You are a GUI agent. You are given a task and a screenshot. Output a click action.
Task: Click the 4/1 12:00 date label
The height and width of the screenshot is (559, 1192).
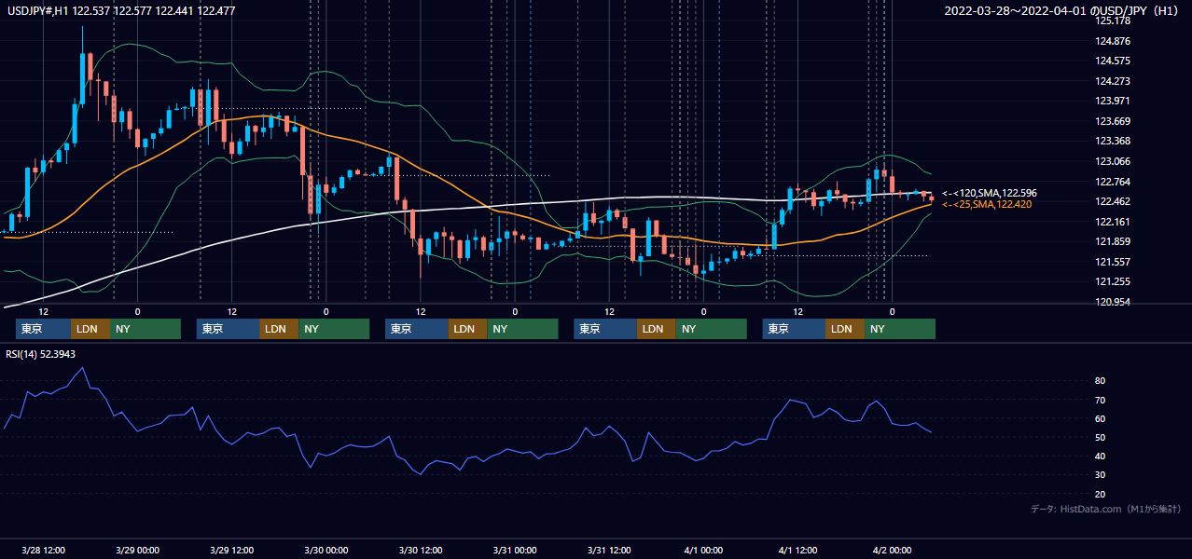pos(797,551)
